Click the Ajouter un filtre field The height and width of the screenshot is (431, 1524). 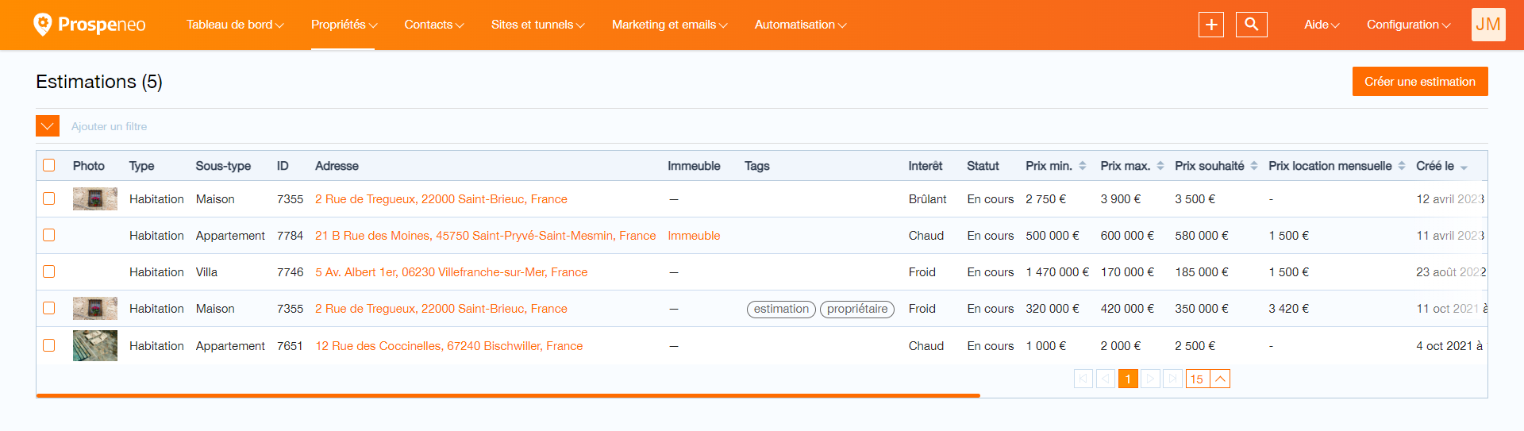click(110, 126)
